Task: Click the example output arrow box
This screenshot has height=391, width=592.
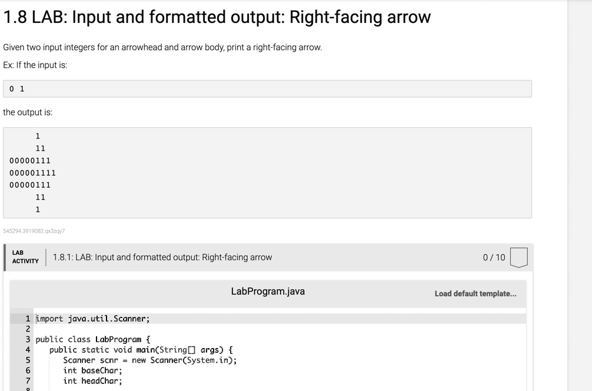Action: [x=267, y=173]
